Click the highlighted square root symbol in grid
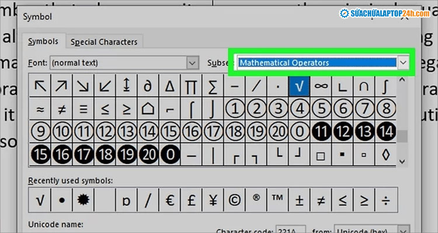Viewport: 438px width, 233px height. pyautogui.click(x=299, y=86)
